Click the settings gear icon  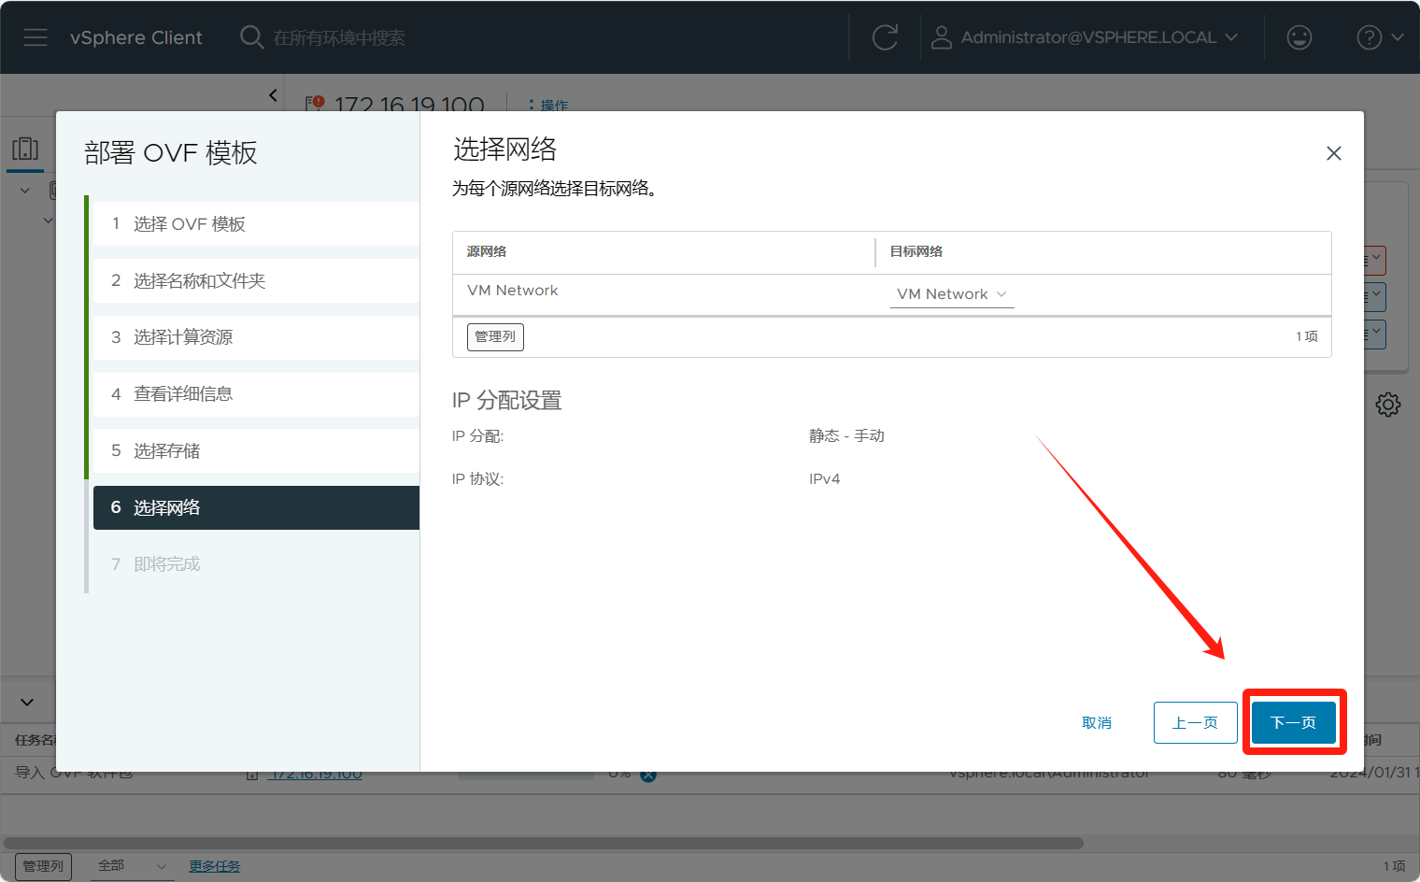[x=1387, y=405]
